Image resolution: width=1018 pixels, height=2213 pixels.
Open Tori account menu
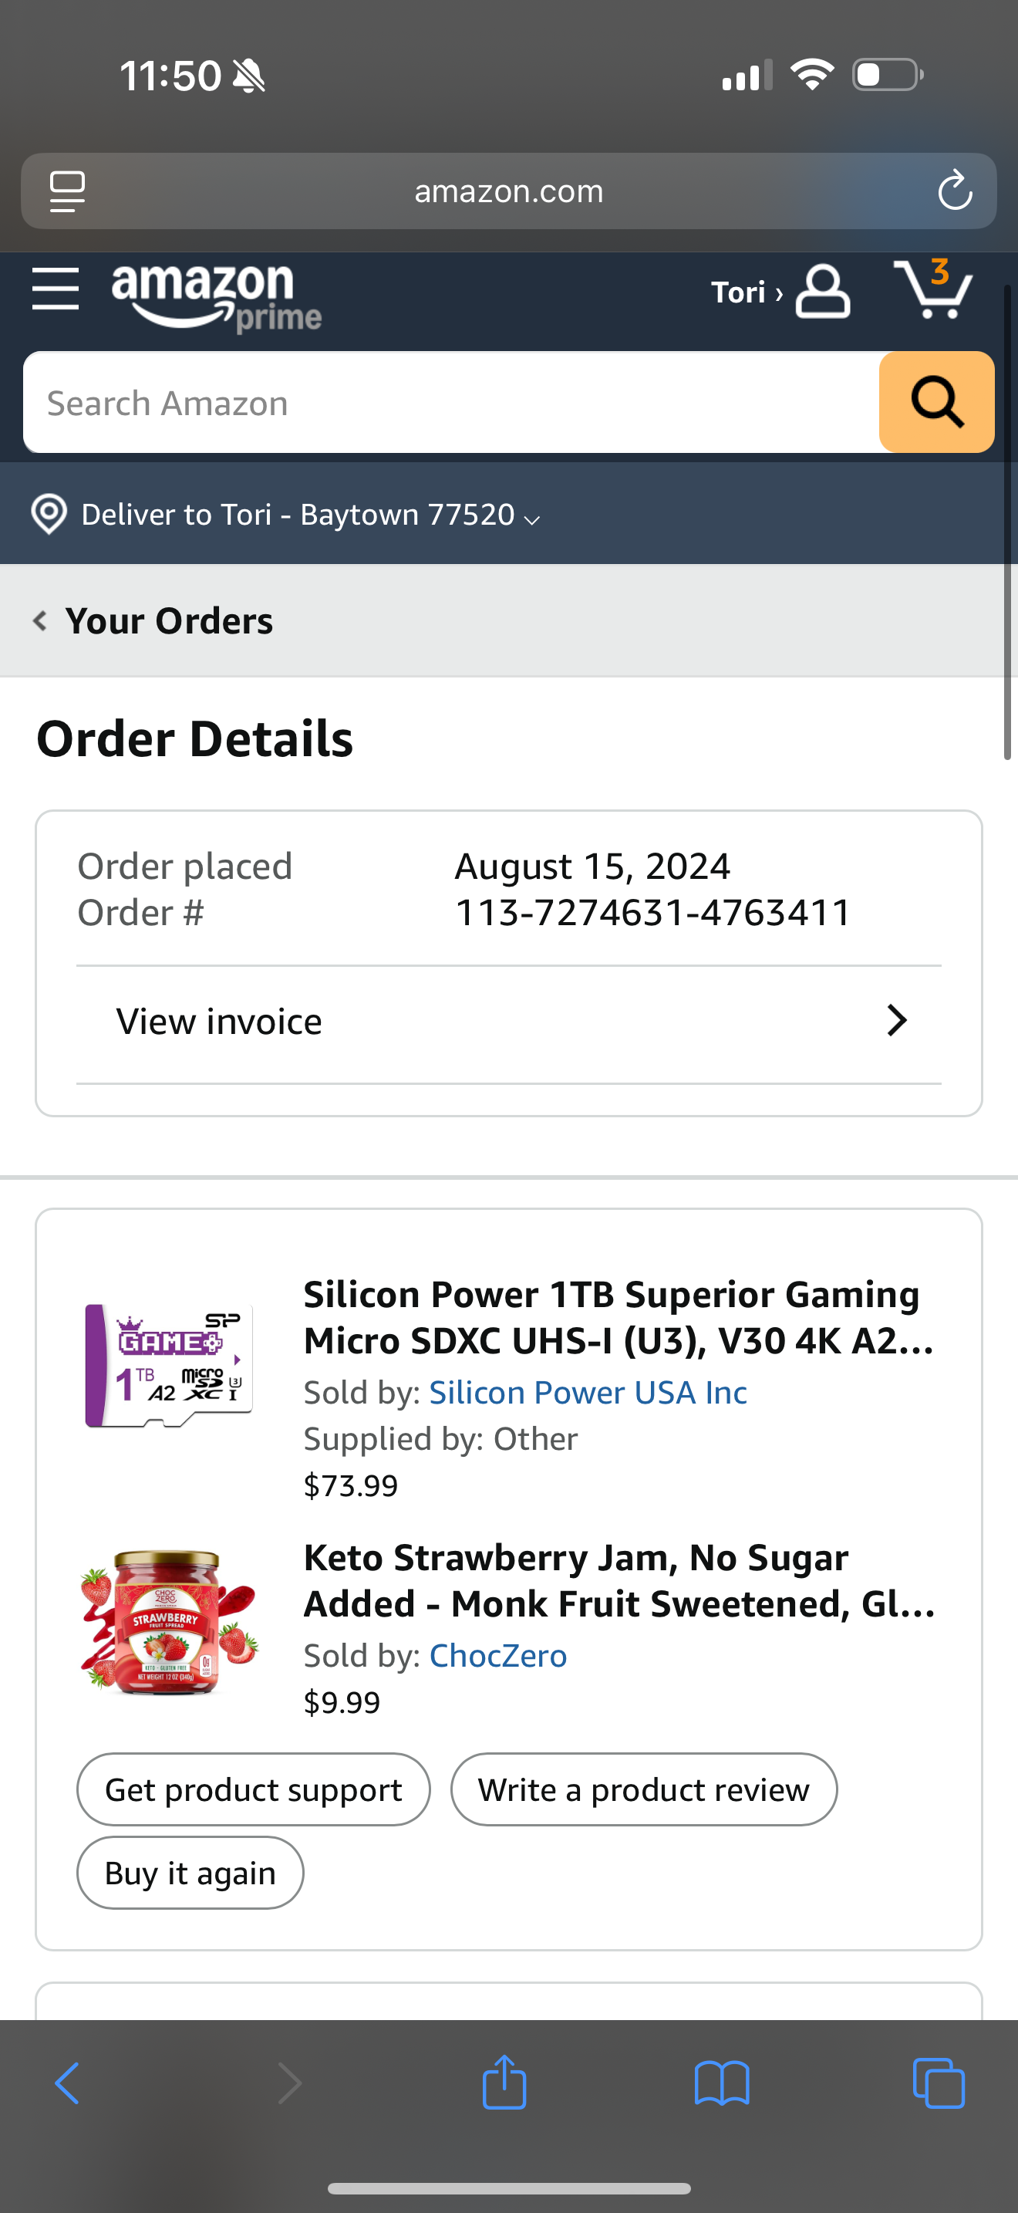(780, 292)
